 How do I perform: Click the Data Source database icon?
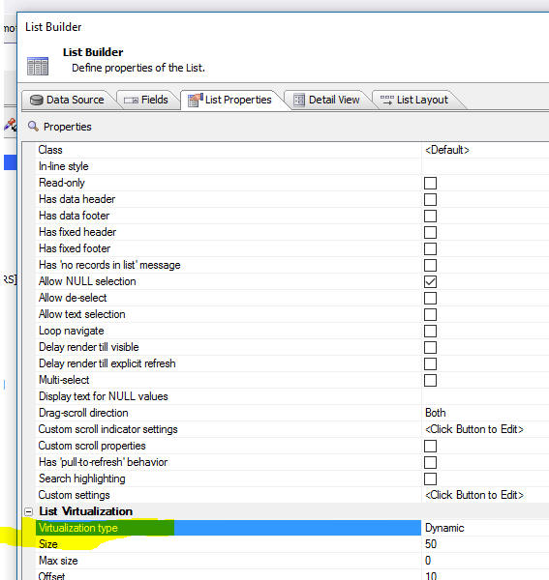coord(36,100)
